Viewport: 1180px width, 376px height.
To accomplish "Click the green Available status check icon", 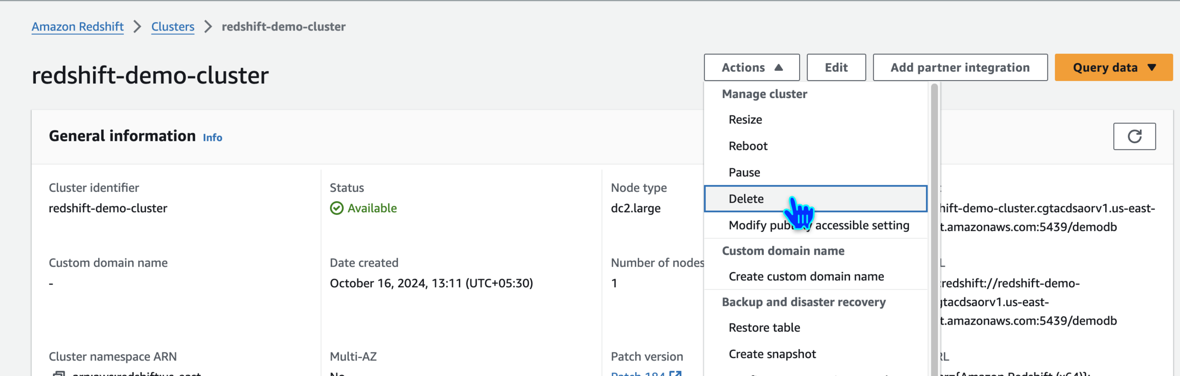I will point(337,208).
